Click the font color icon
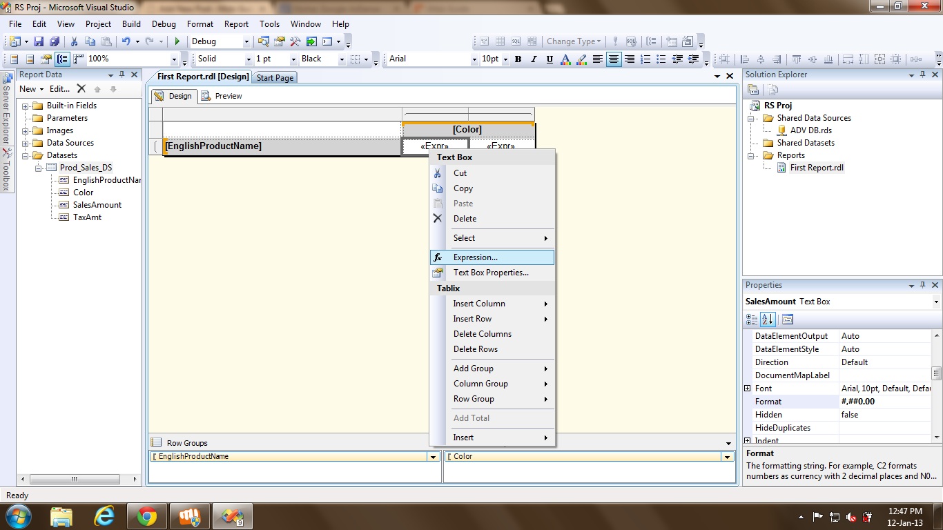 pyautogui.click(x=565, y=59)
